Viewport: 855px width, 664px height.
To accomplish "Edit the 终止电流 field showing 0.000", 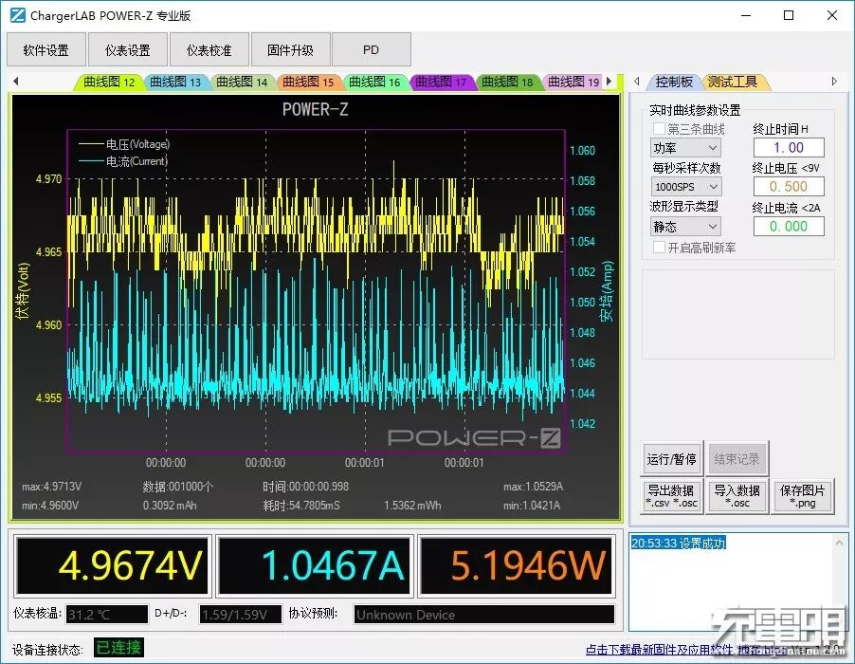I will (789, 226).
